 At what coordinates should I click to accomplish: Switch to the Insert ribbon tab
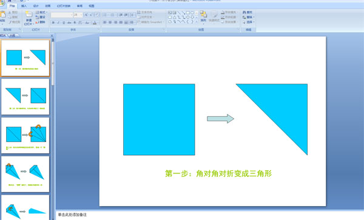click(24, 6)
